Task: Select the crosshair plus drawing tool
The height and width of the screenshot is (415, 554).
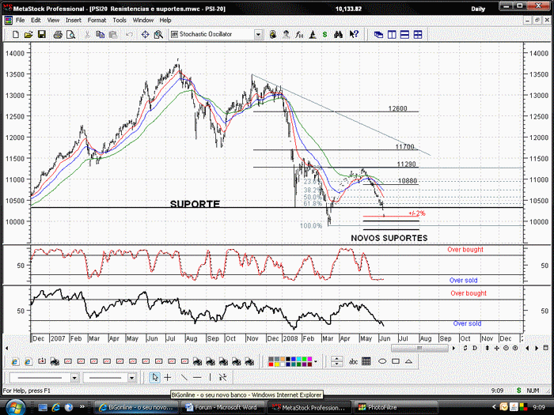Action: tap(168, 378)
